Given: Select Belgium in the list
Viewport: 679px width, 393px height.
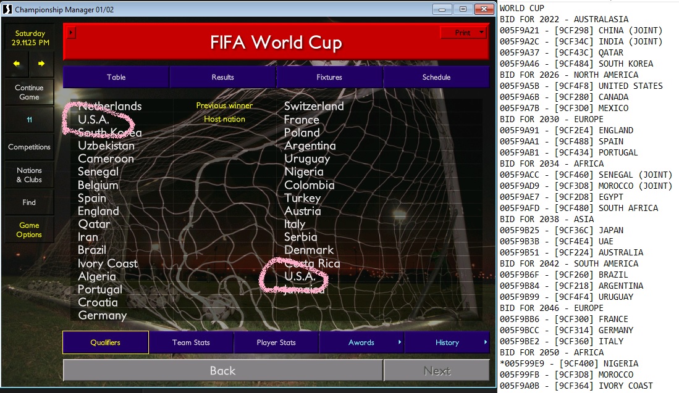Looking at the screenshot, I should click(98, 185).
